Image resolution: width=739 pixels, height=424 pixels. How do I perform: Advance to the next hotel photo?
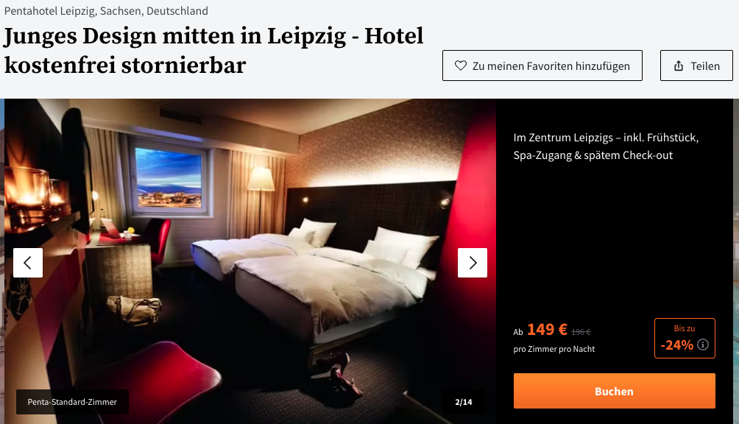tap(473, 262)
